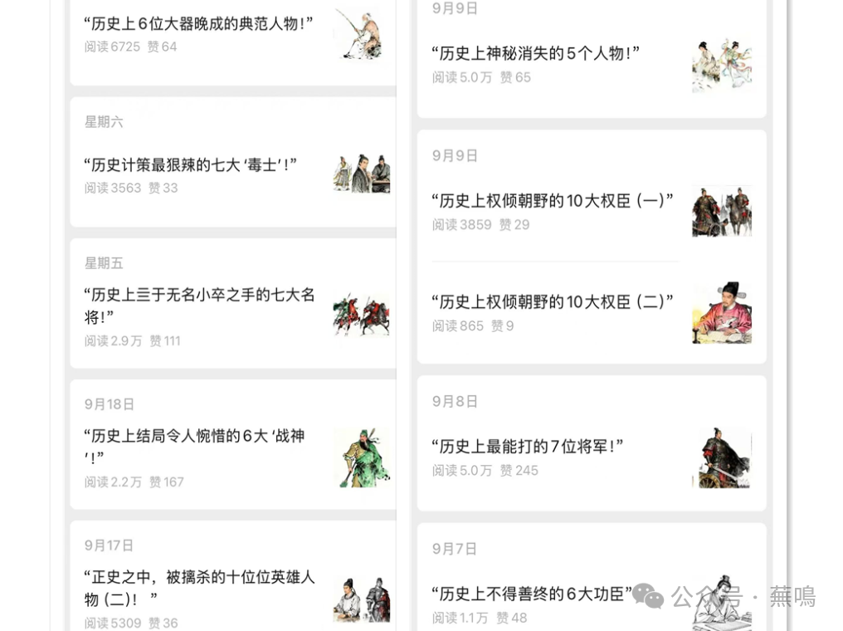Open article about 6位大器晚成的典范人物
This screenshot has width=843, height=631.
coord(197,24)
